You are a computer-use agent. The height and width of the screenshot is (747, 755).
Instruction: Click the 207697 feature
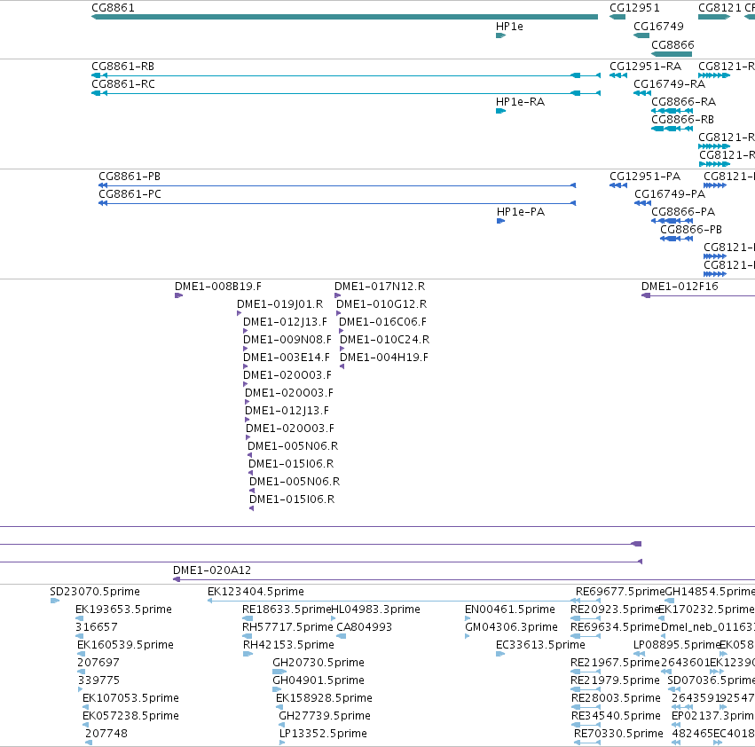[x=82, y=672]
